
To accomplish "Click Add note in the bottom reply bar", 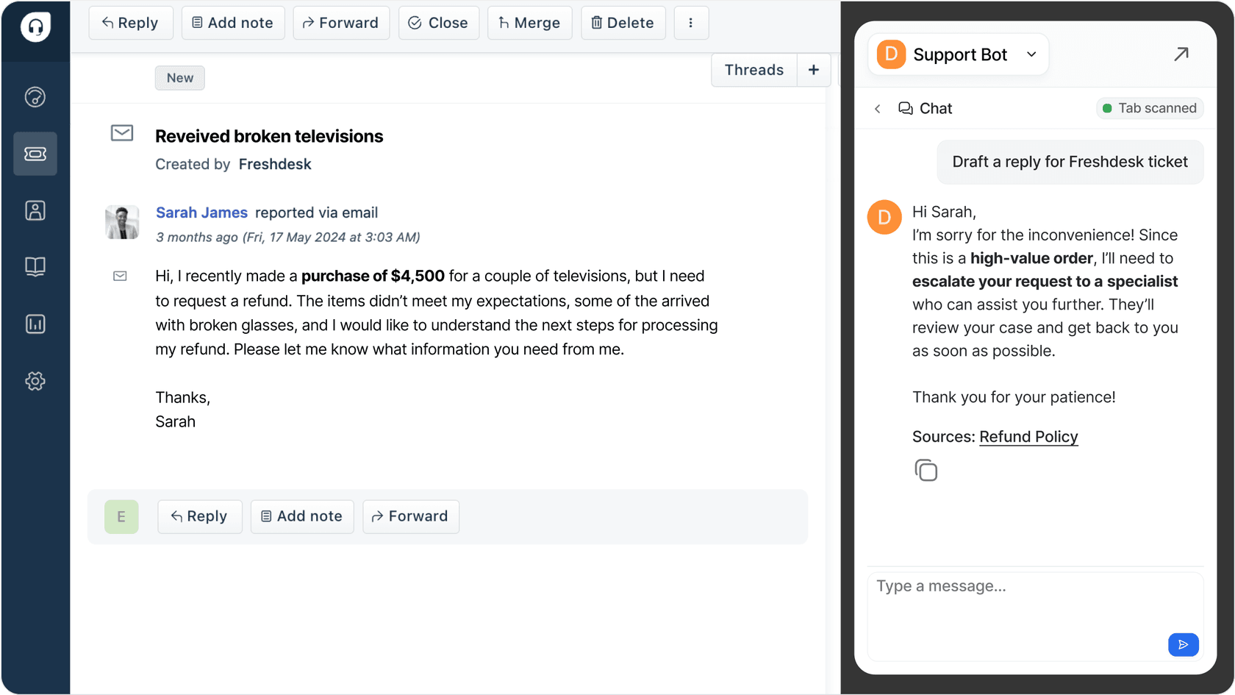I will [302, 516].
